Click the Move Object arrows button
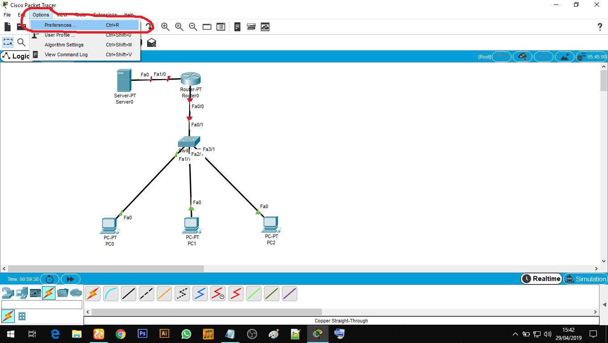 (544, 57)
